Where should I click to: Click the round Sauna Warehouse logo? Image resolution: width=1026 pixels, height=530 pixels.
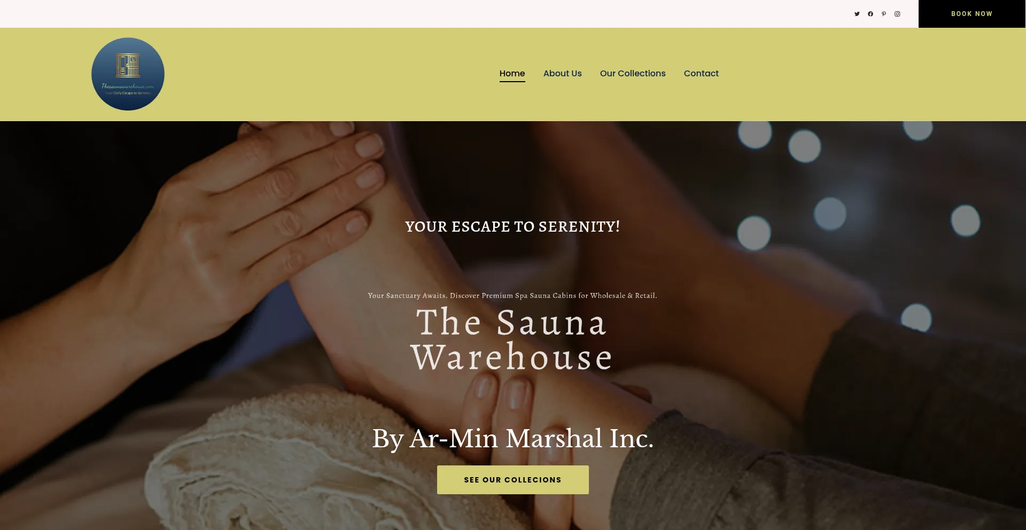point(128,74)
